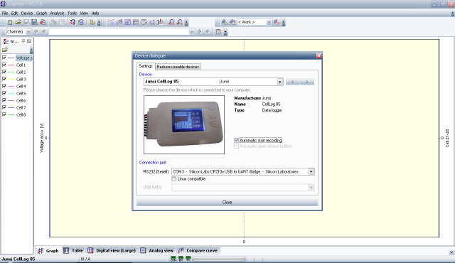This screenshot has width=455, height=263.
Task: Click the previous device arrow button
Action: coord(292,82)
